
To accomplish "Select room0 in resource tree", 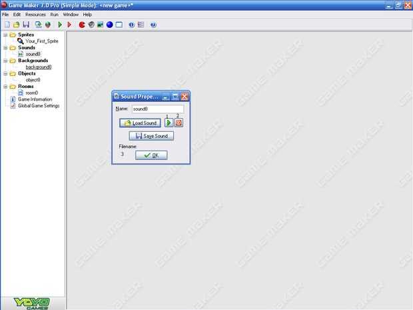I will pyautogui.click(x=31, y=93).
